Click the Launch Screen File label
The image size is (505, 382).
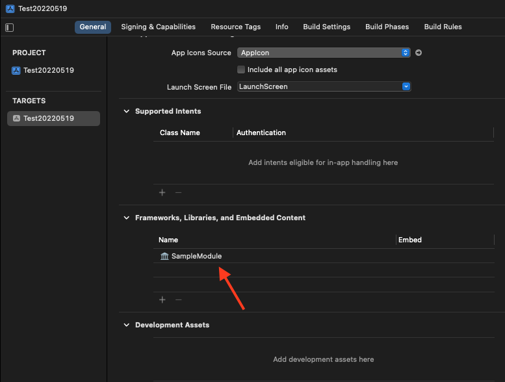199,87
